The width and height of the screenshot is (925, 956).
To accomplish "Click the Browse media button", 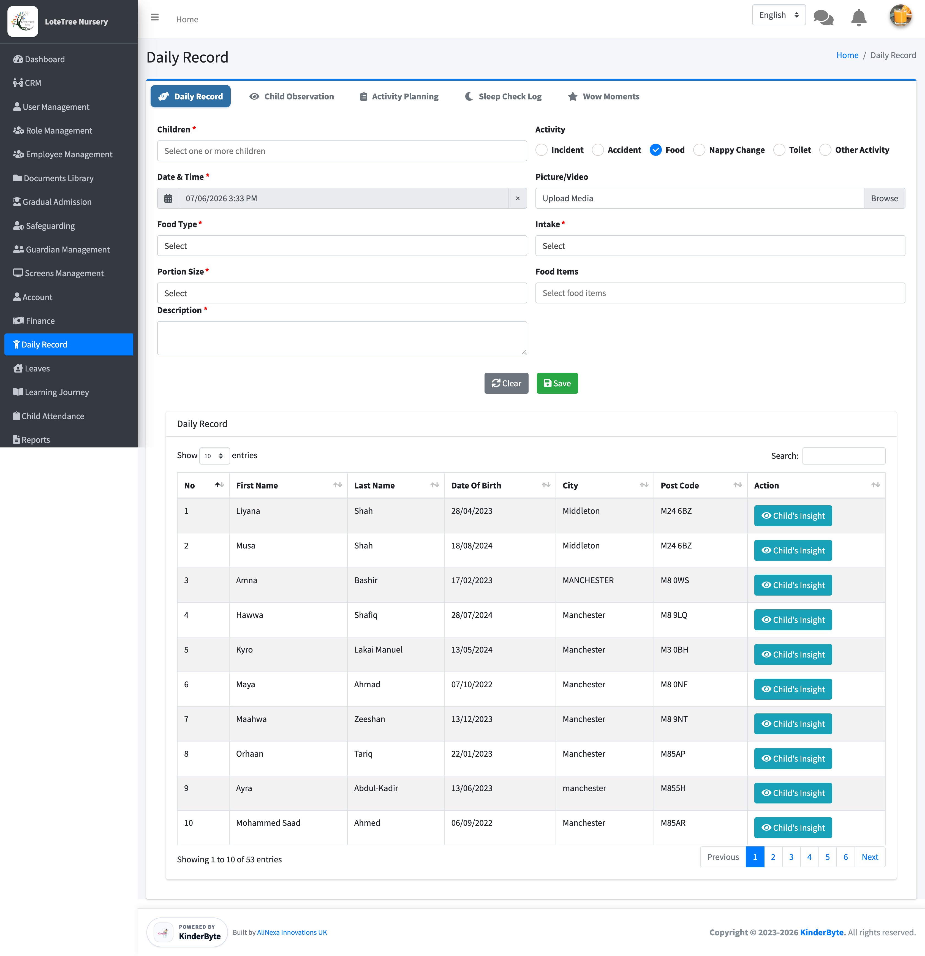I will 884,199.
